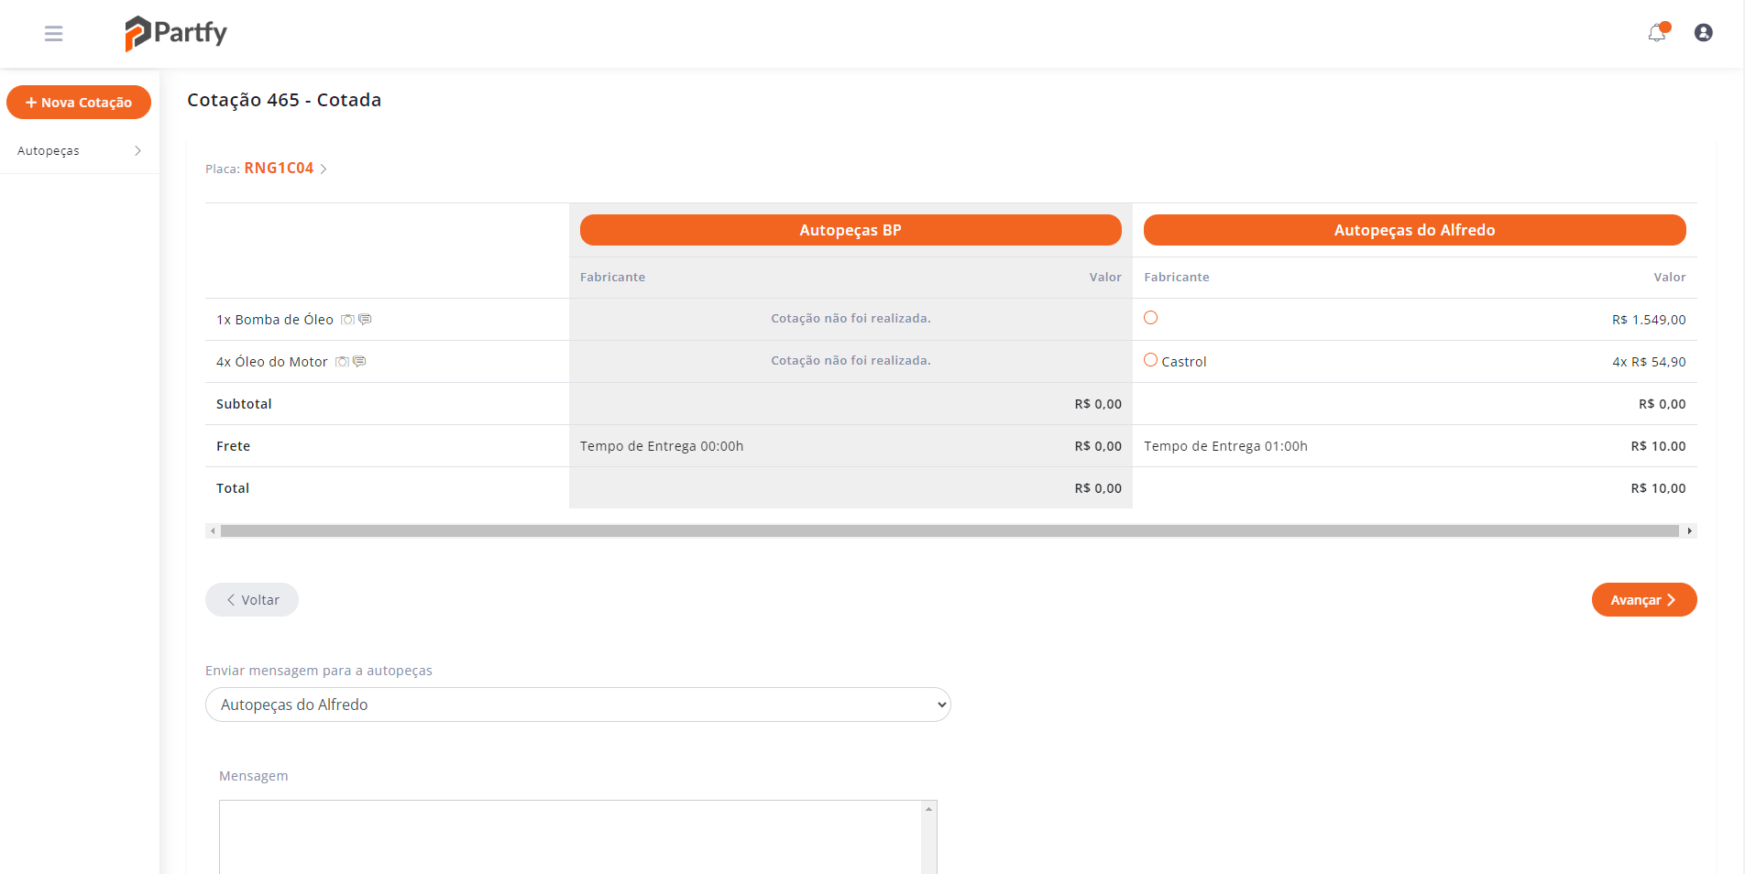
Task: Expand plate RNG1C04 details
Action: (285, 169)
